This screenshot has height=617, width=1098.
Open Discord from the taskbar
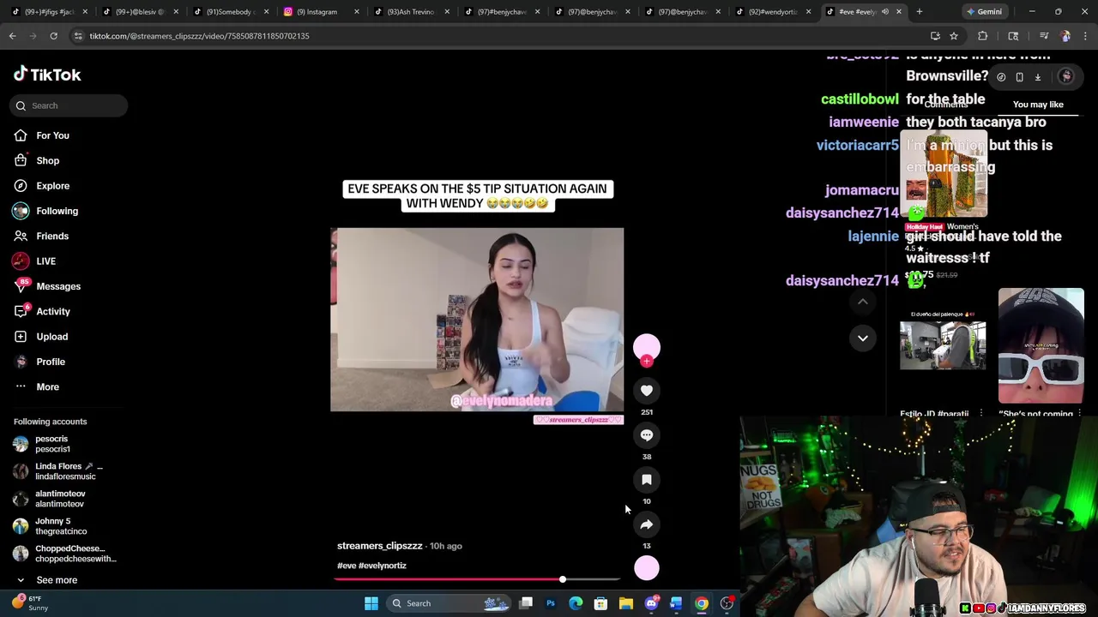coord(651,603)
